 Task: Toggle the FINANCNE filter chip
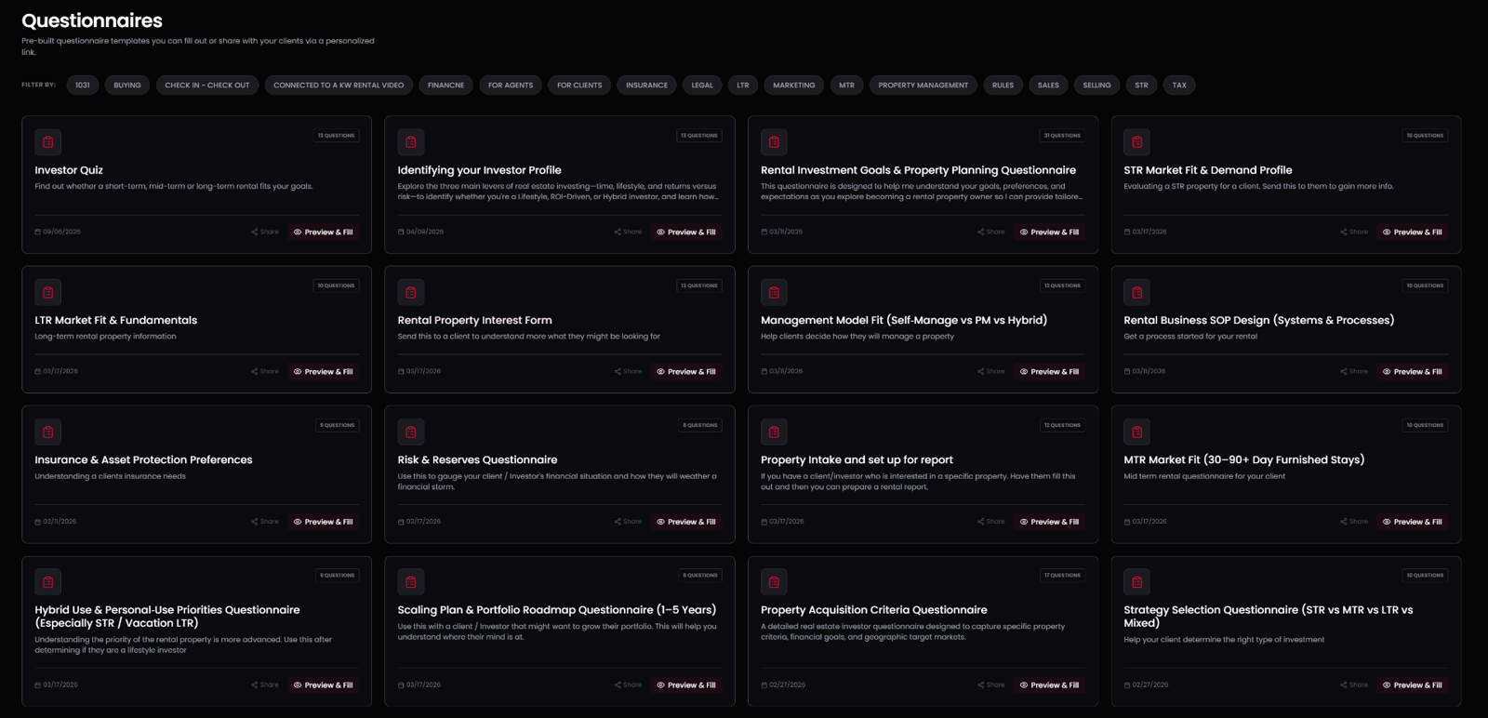[445, 86]
